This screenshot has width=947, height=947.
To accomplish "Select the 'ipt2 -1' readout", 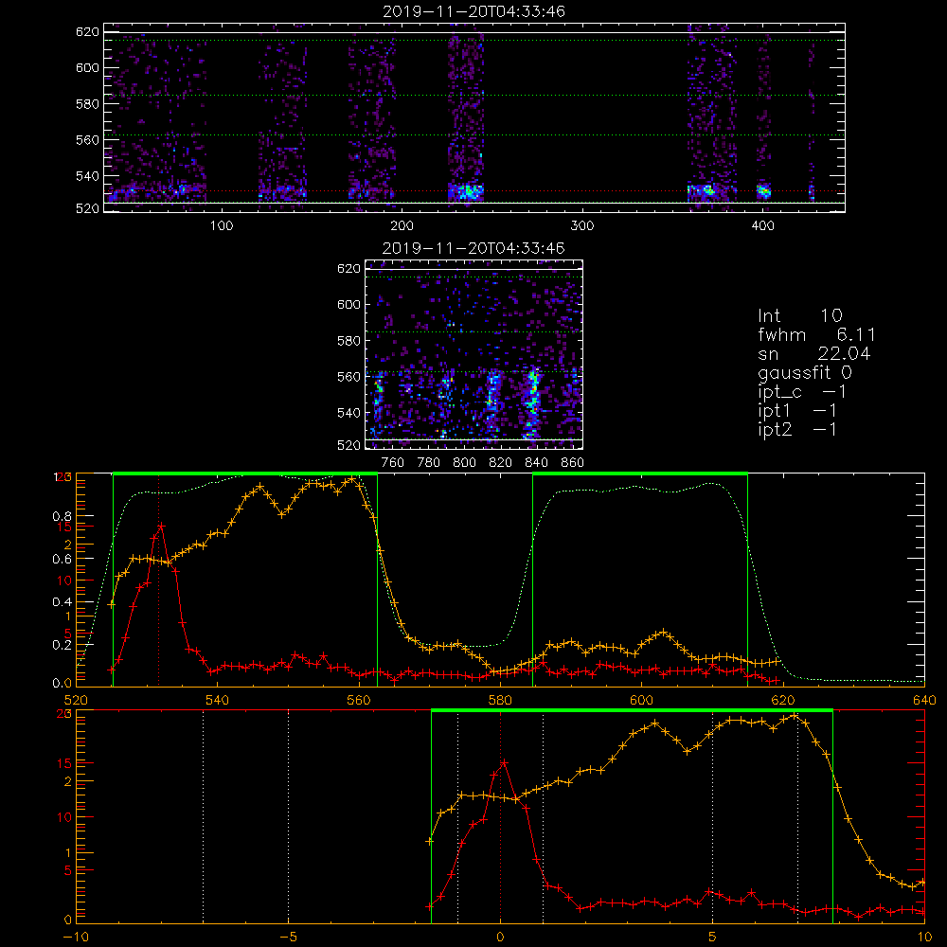I will click(797, 429).
